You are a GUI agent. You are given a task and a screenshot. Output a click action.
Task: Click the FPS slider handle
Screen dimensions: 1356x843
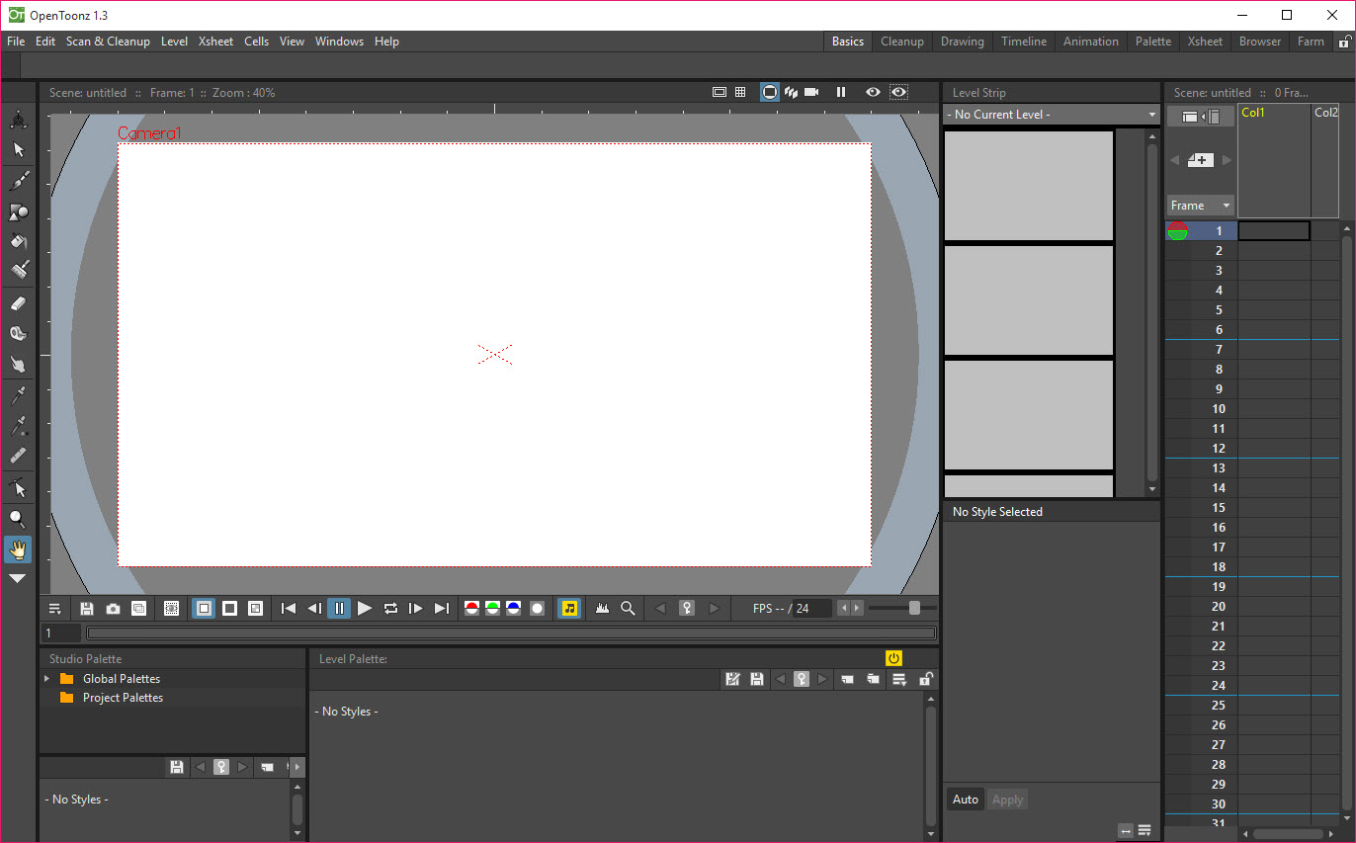914,608
